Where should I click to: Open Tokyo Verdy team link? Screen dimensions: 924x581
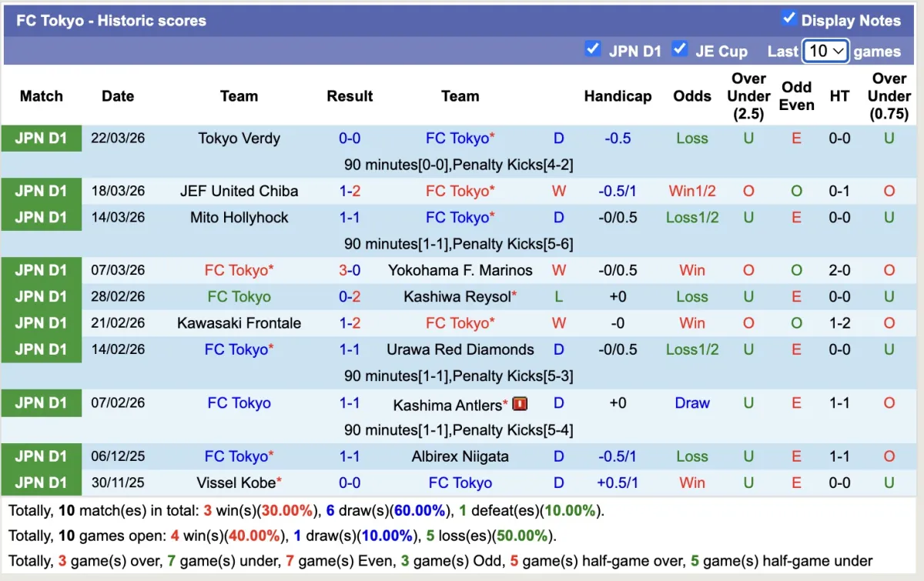[x=239, y=139]
